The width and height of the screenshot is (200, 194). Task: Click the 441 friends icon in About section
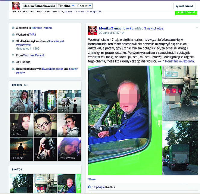(x=13, y=62)
